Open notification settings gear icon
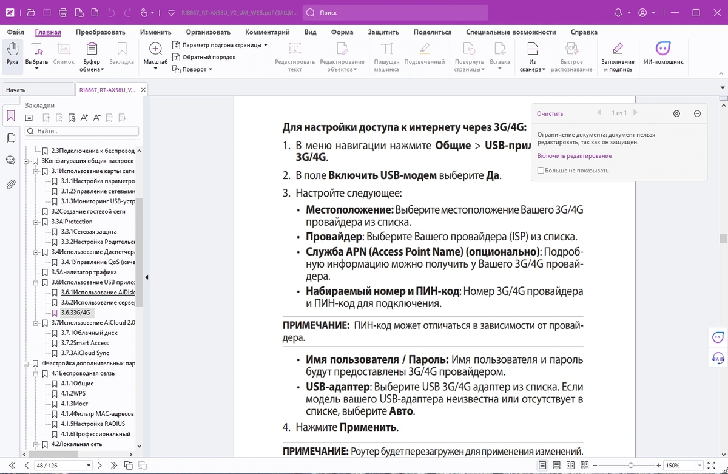This screenshot has height=474, width=728. click(x=677, y=113)
